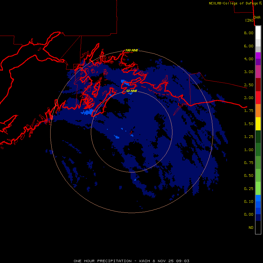Pick the light green legend swatch

258,188
